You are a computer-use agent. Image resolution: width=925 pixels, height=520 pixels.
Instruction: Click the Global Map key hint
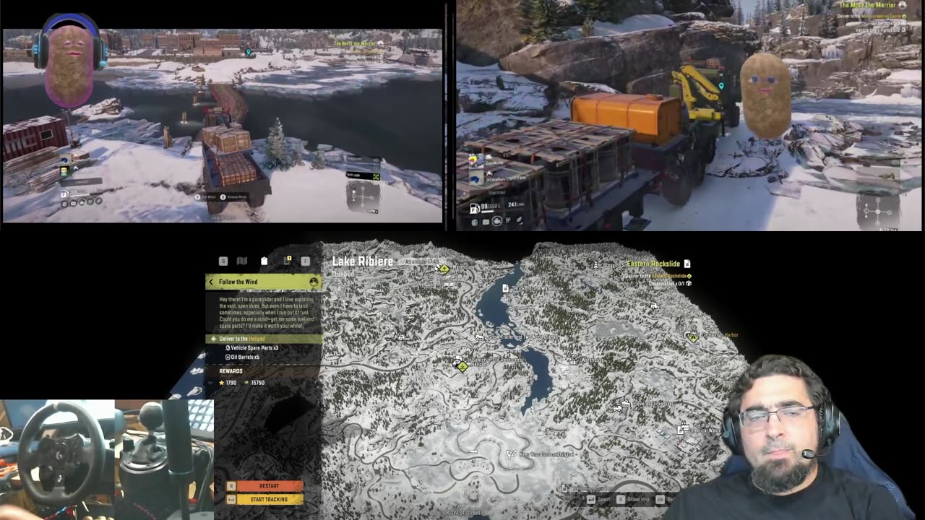point(634,499)
